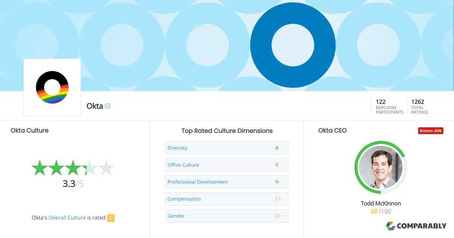Click the B grade for Office Culture
This screenshot has width=454, height=238.
[277, 165]
